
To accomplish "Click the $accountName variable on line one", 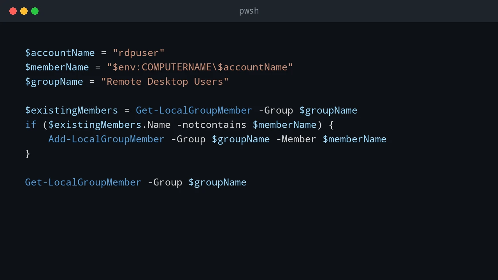I will 60,52.
